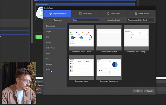Click the Tablet (Web) device icon
The width and height of the screenshot is (166, 105).
(81, 14)
